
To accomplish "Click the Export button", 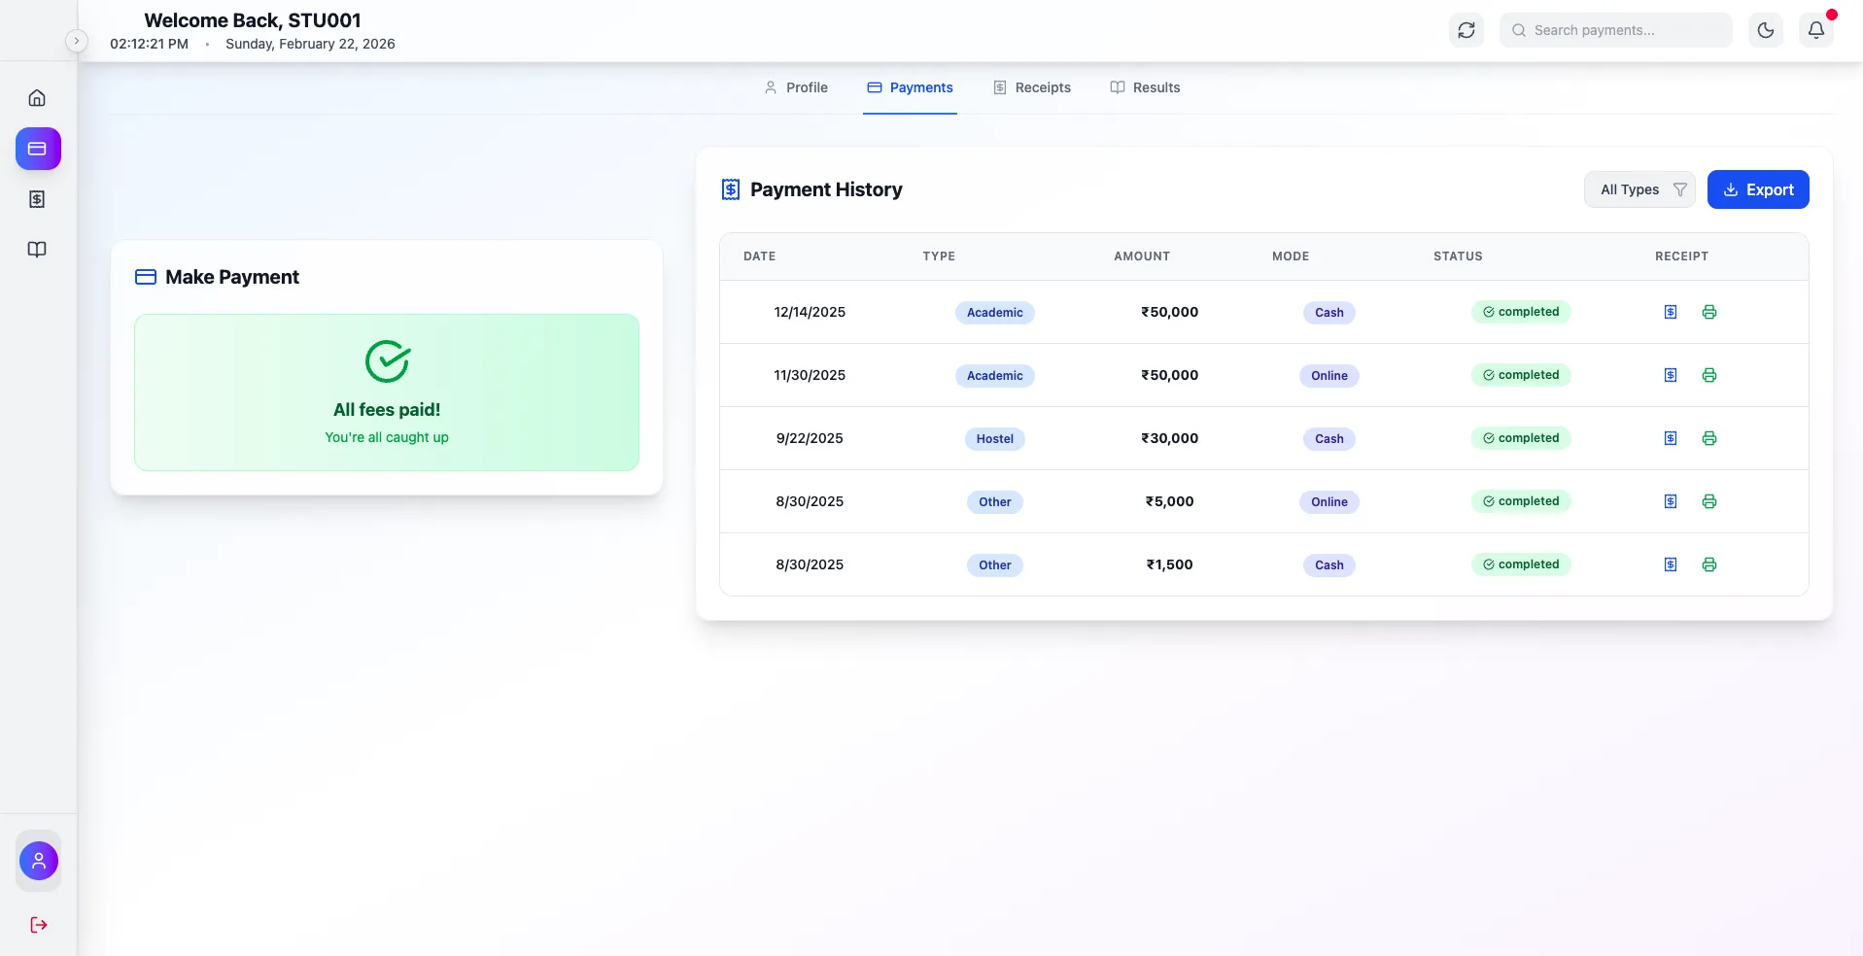I will [x=1757, y=189].
